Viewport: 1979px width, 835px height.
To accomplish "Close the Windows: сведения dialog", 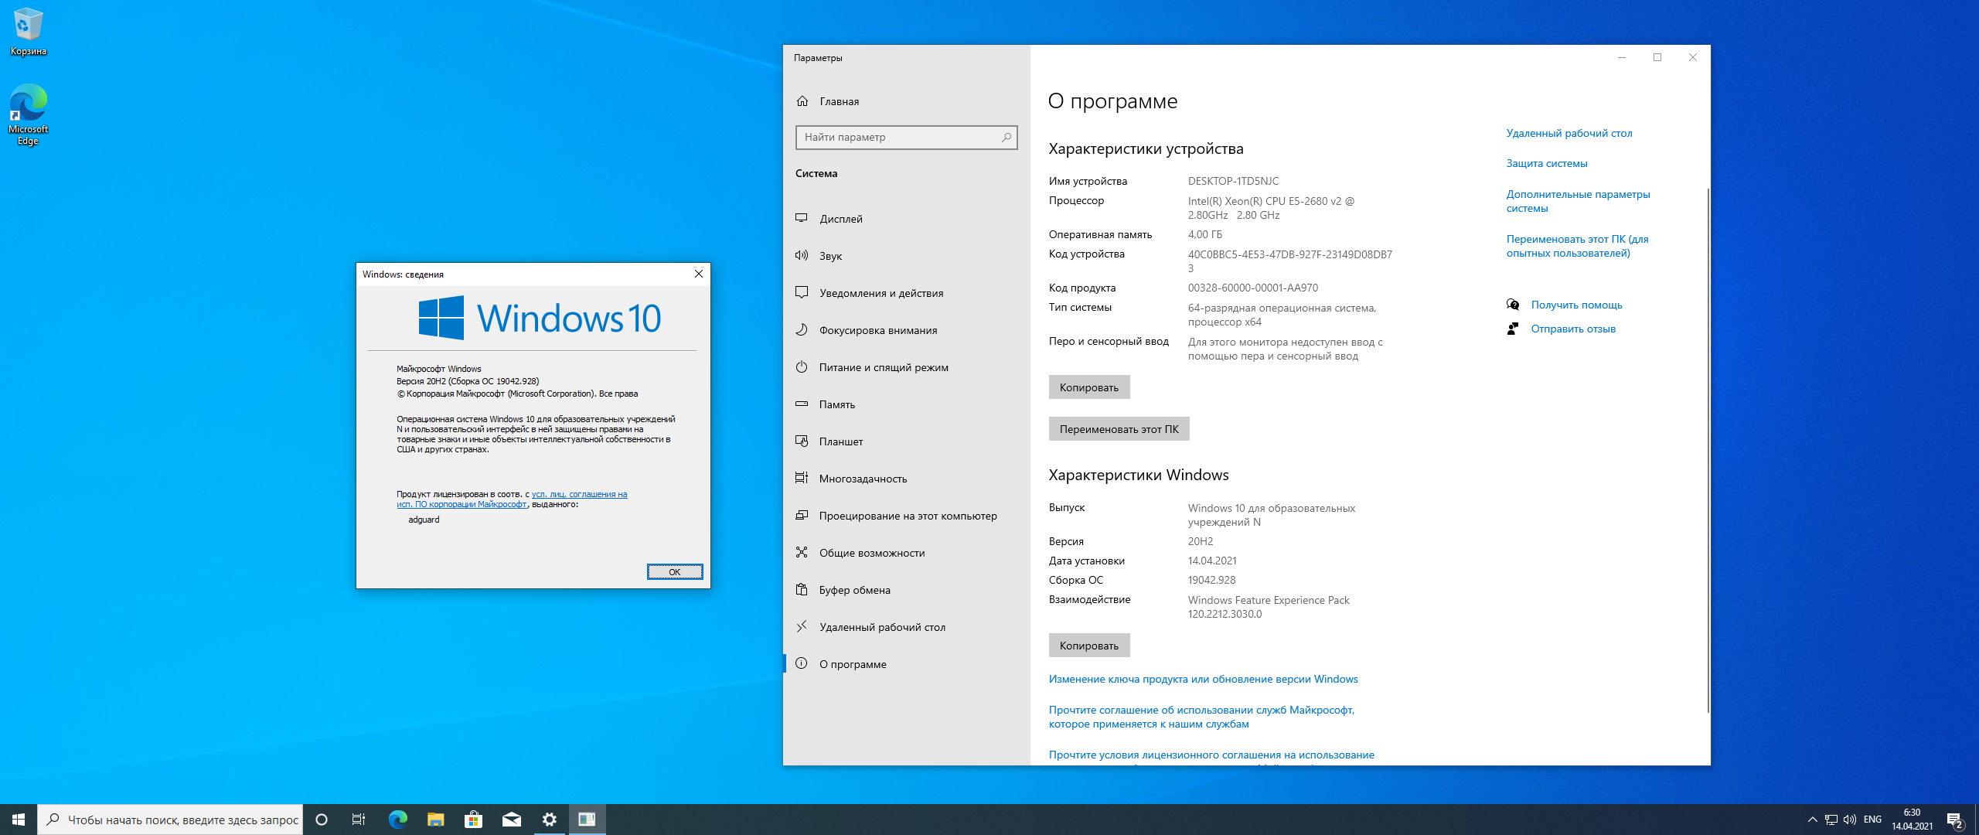I will [x=699, y=274].
